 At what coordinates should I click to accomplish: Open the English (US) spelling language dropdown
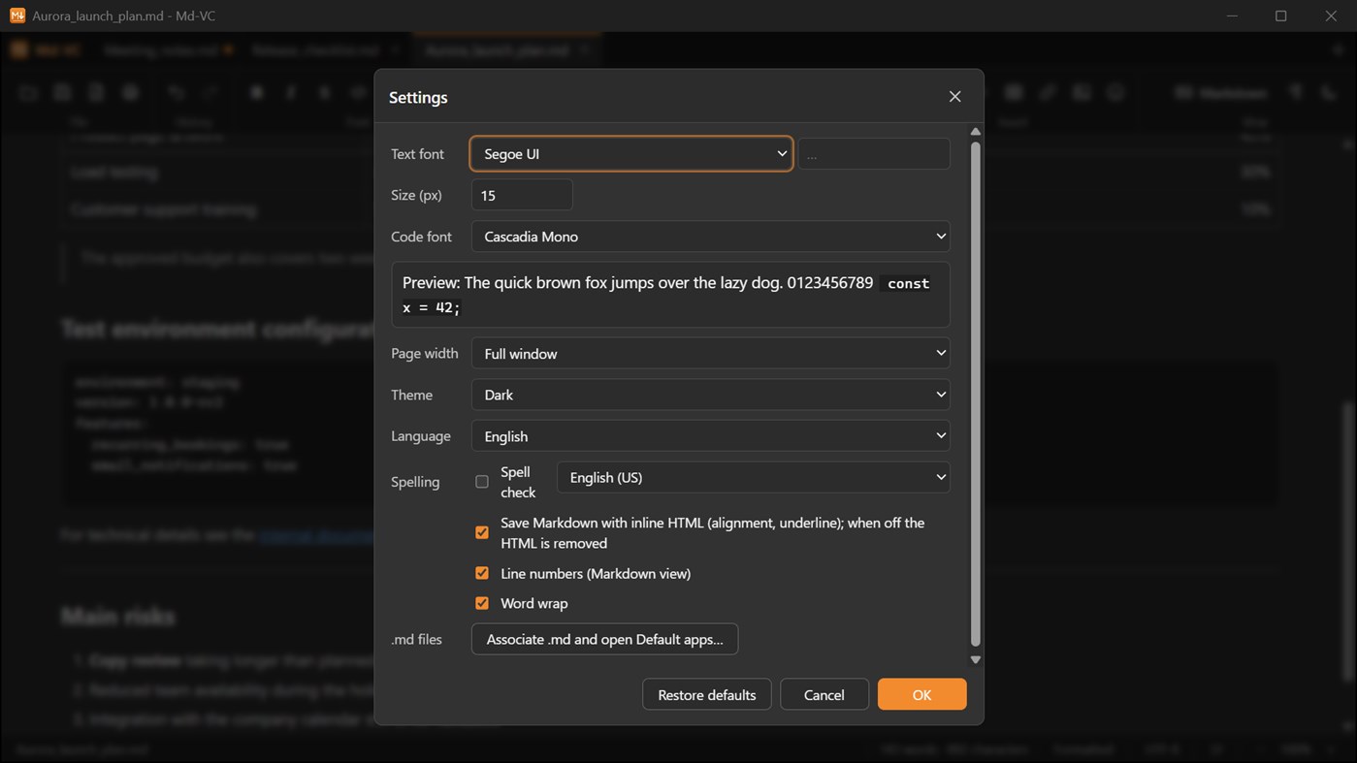pyautogui.click(x=753, y=477)
